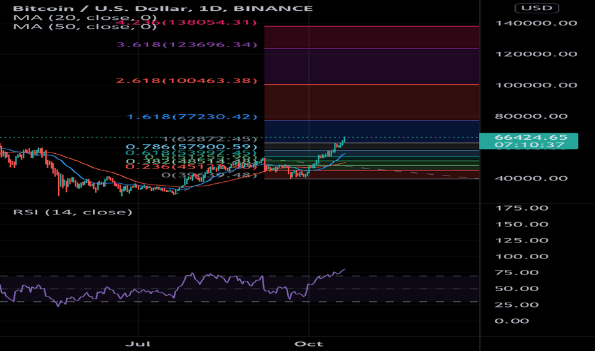Screen dimensions: 595x351
Task: Click the 100000.00 price axis label
Action: [x=536, y=86]
